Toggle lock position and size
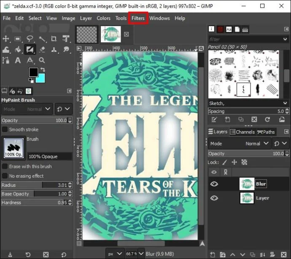Viewport: 291px width, 259px height. tap(234, 162)
